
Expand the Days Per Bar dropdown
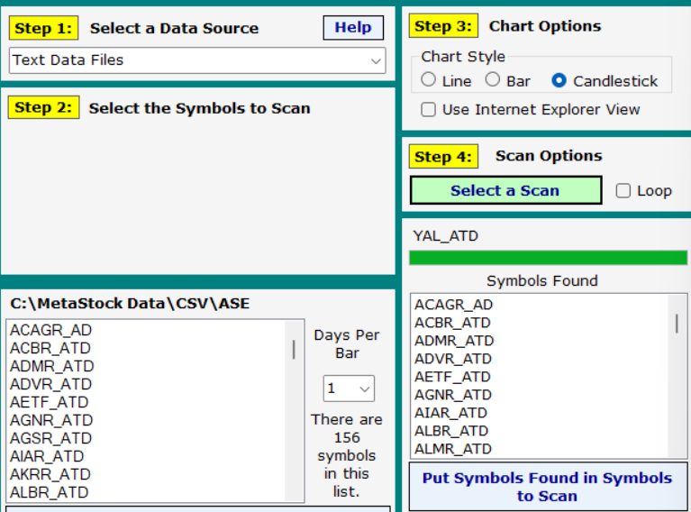349,389
